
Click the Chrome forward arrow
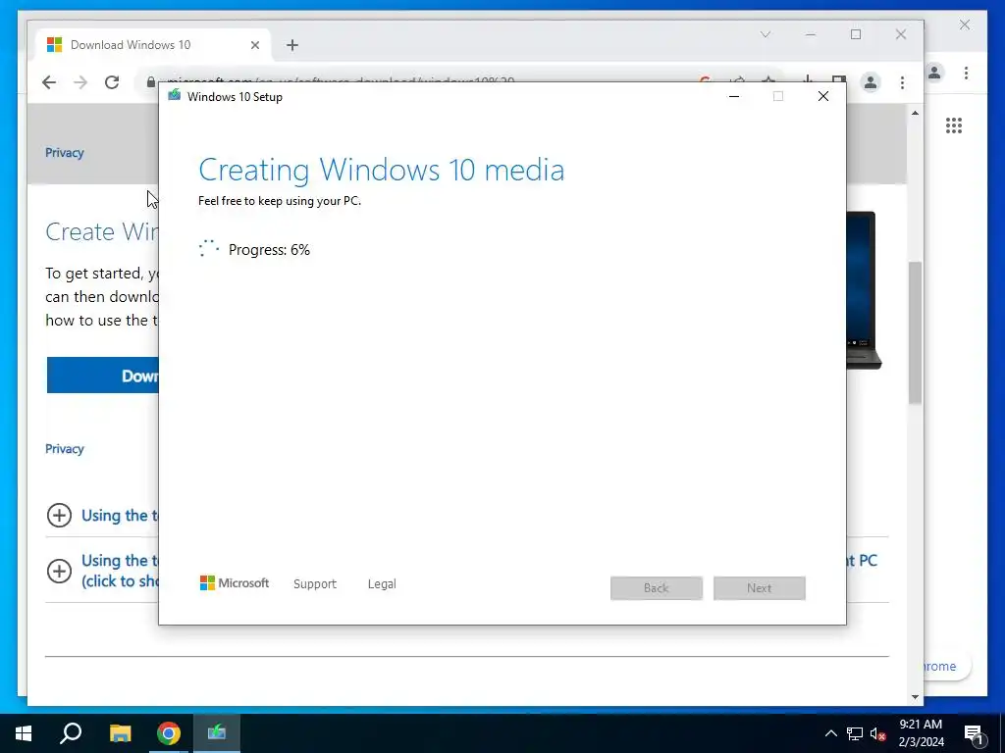[80, 82]
